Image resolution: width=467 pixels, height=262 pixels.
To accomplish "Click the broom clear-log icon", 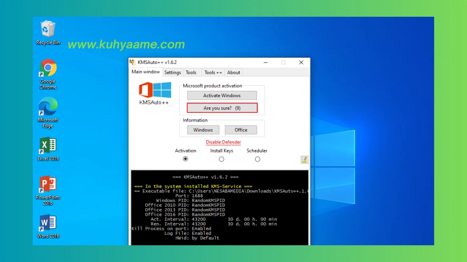I will (x=305, y=159).
